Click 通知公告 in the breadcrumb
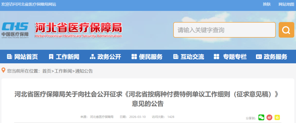 click(84, 71)
